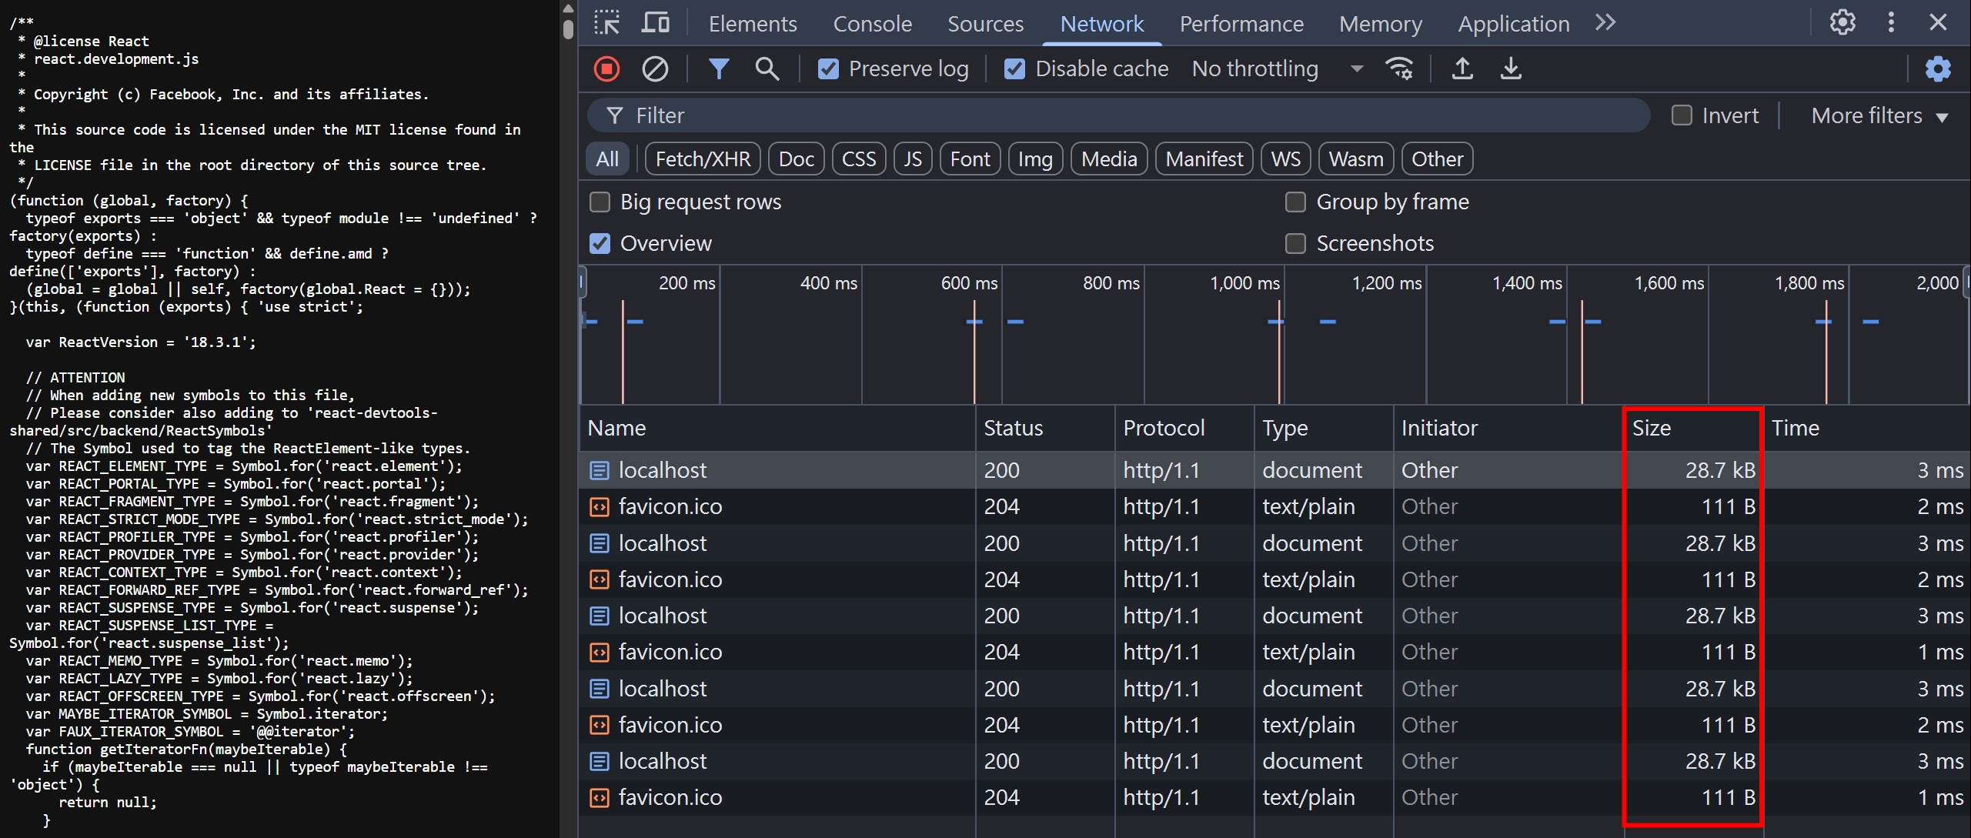1971x838 pixels.
Task: Sort requests by Name column
Action: (777, 428)
